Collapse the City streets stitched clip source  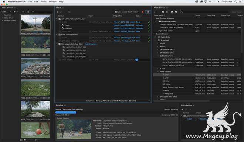tap(57, 44)
